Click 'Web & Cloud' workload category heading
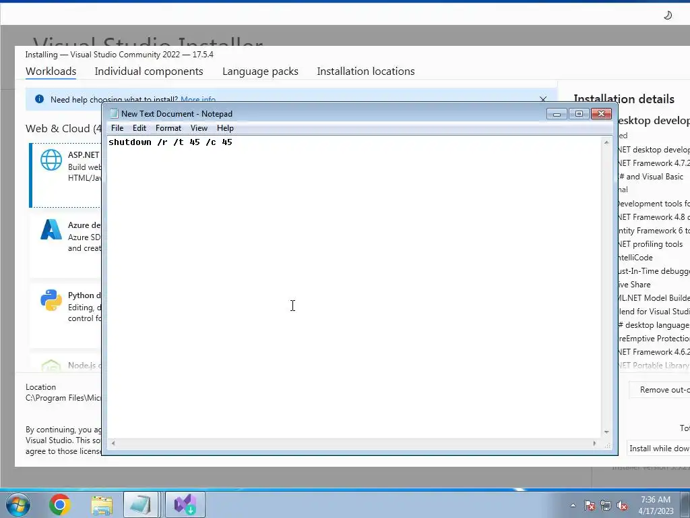The height and width of the screenshot is (518, 690). [63, 129]
